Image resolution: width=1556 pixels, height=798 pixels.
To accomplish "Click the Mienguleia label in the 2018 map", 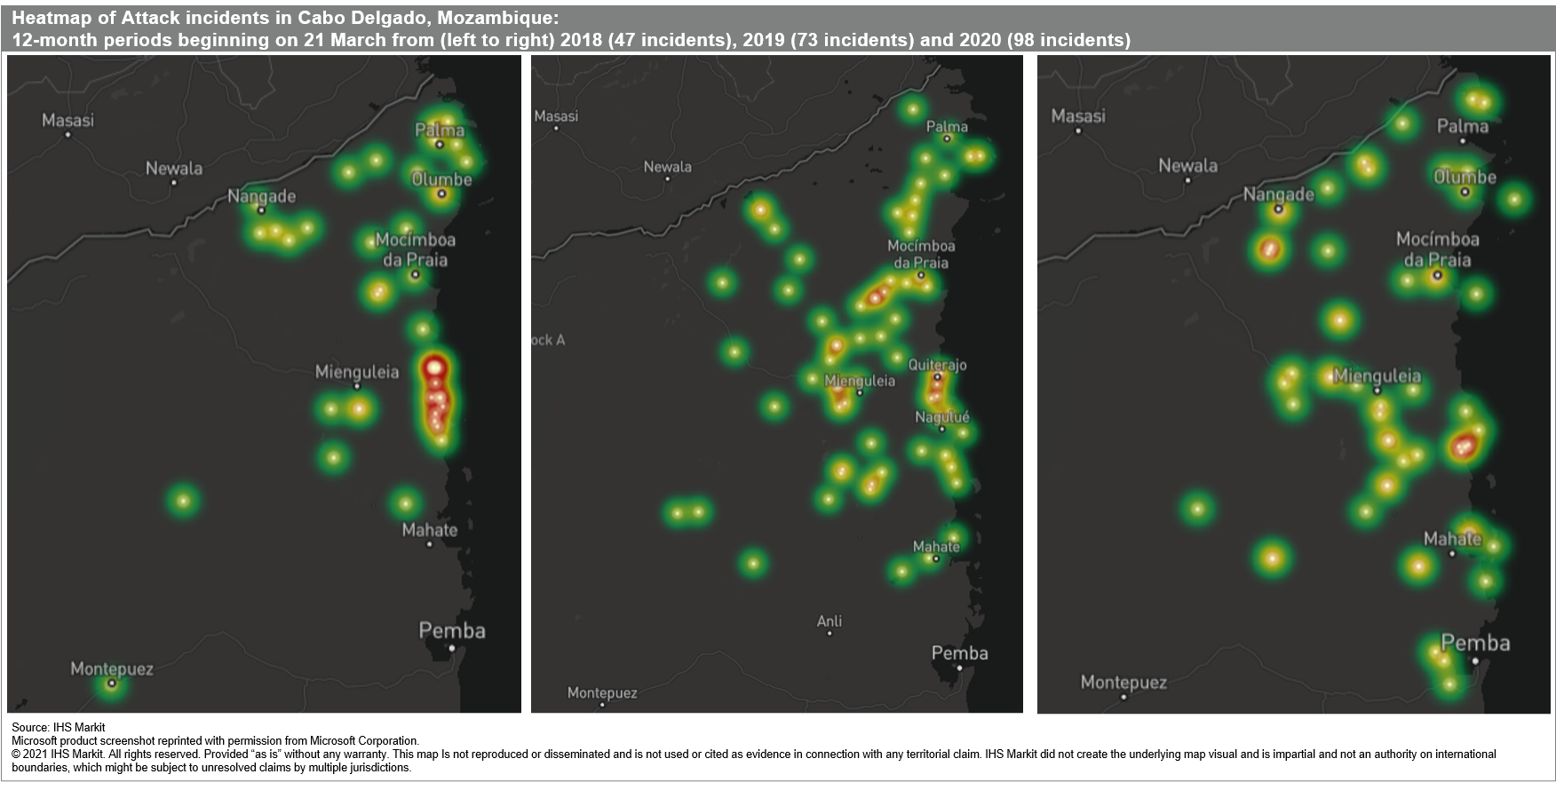I will coord(357,372).
